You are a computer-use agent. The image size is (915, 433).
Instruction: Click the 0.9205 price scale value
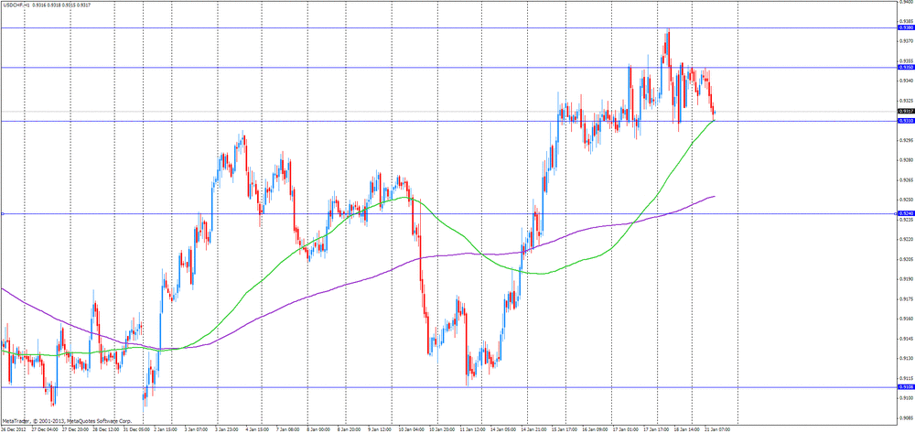tap(907, 260)
